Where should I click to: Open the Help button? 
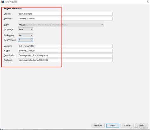point(142,126)
